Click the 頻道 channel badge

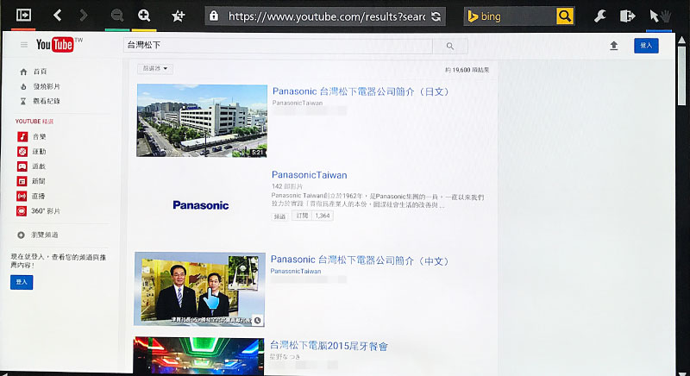point(279,216)
